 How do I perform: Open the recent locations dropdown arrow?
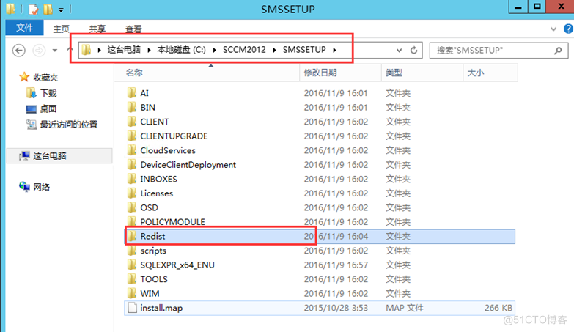(54, 50)
